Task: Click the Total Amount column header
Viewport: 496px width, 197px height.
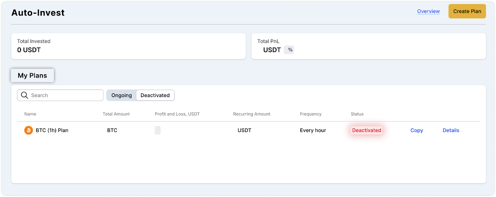Action: [116, 114]
